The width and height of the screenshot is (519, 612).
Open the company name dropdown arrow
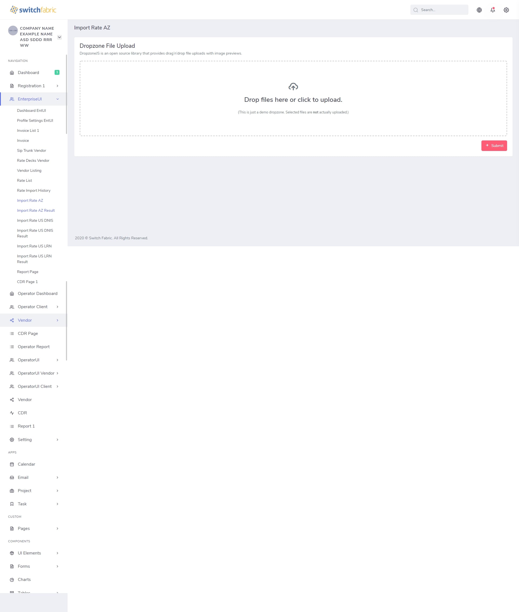point(59,37)
